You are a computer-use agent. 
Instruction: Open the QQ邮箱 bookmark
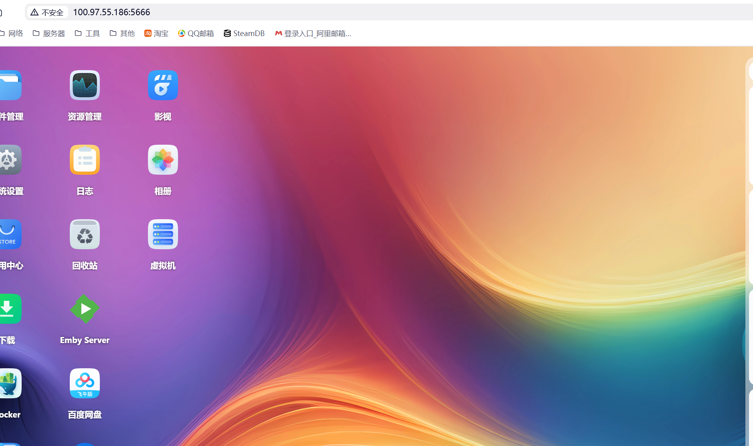[x=196, y=34]
